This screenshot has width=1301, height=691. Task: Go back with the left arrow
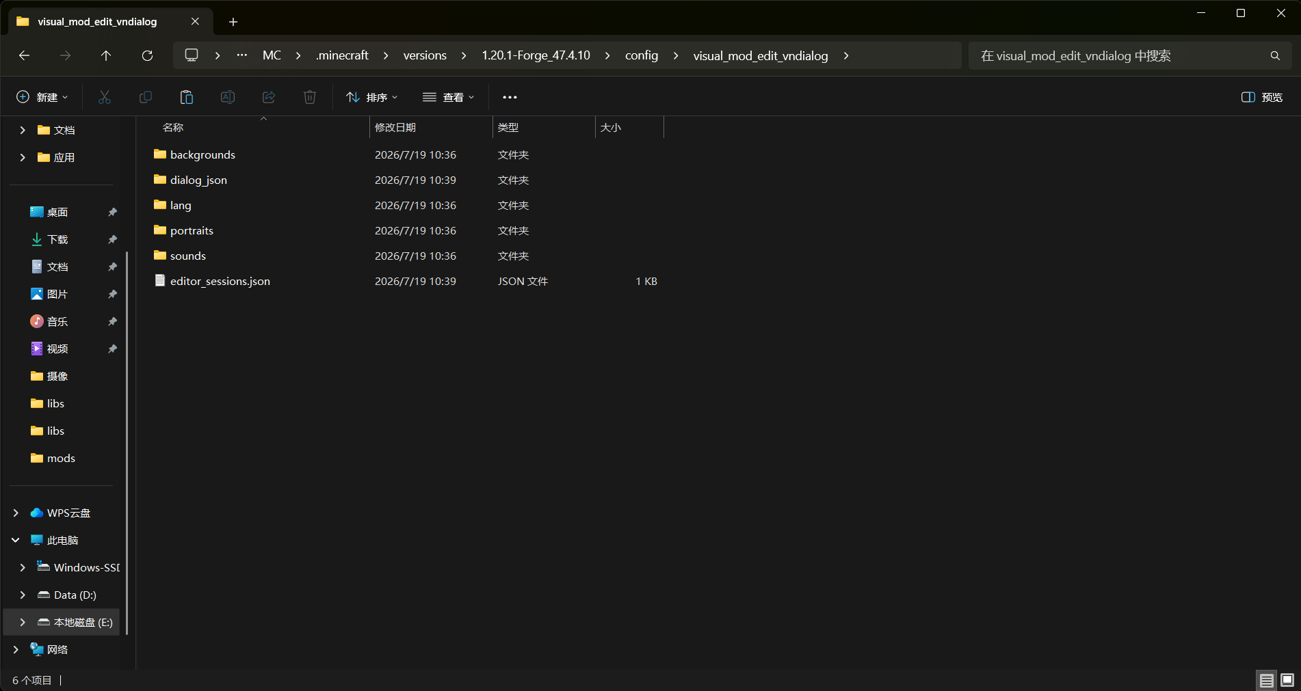25,55
